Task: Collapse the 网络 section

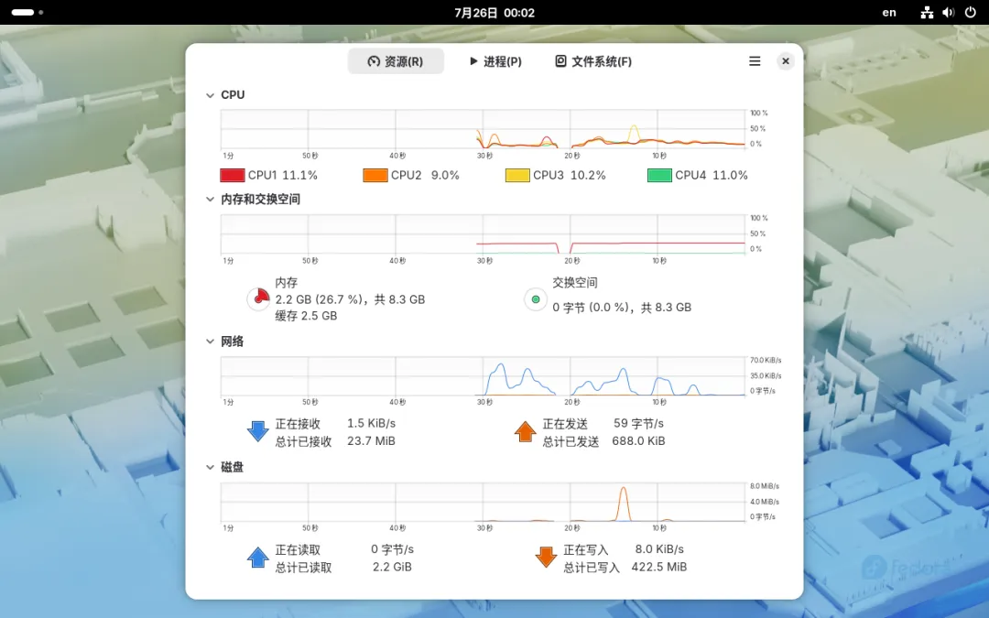Action: point(210,342)
